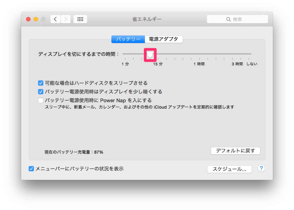Click the デフォルトに戻す button
The image size is (294, 210).
point(235,151)
